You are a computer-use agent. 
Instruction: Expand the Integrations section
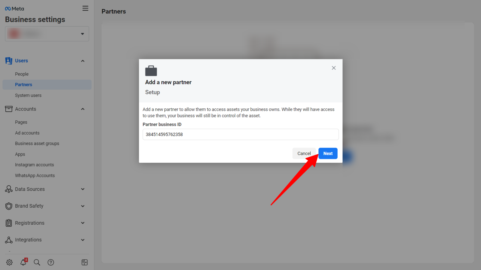coord(83,240)
